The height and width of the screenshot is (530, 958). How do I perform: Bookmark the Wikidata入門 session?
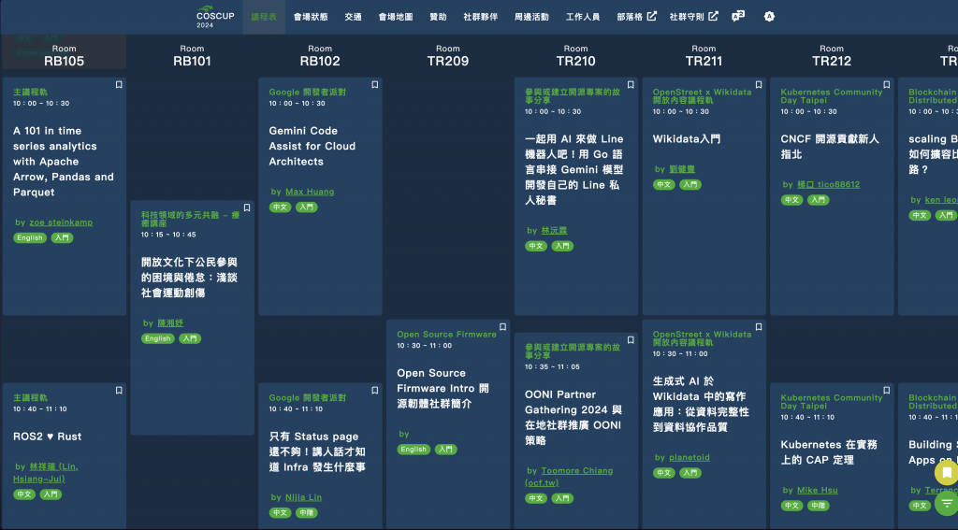tap(758, 85)
